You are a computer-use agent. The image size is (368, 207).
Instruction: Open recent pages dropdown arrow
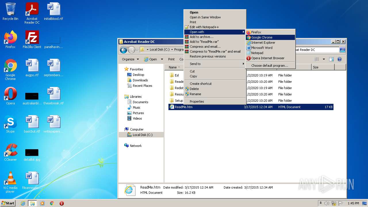137,50
